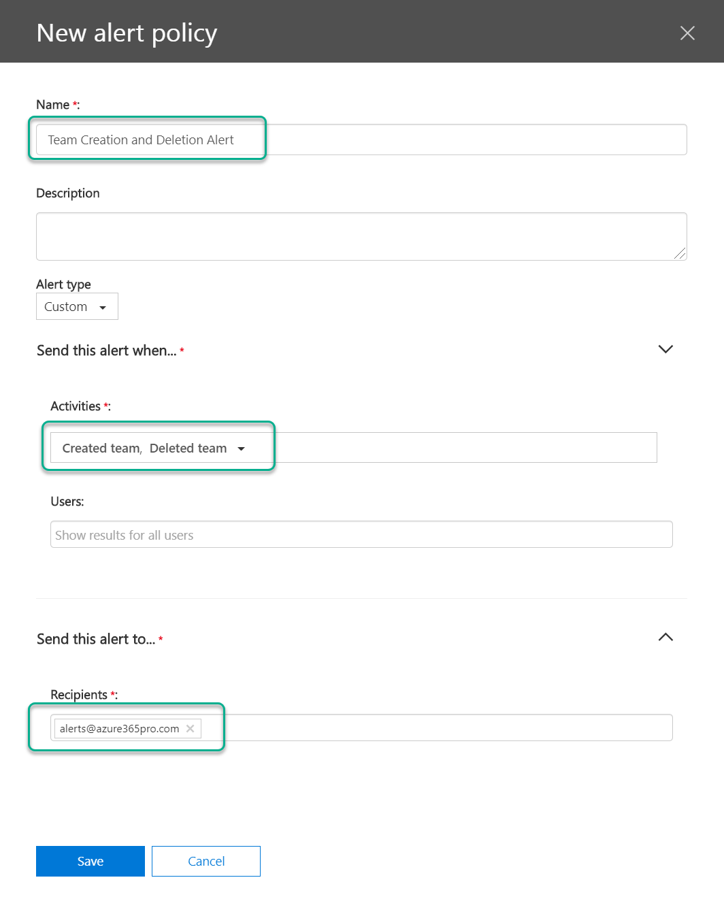Toggle the Send this alert to section chevron
The image size is (724, 914).
665,637
